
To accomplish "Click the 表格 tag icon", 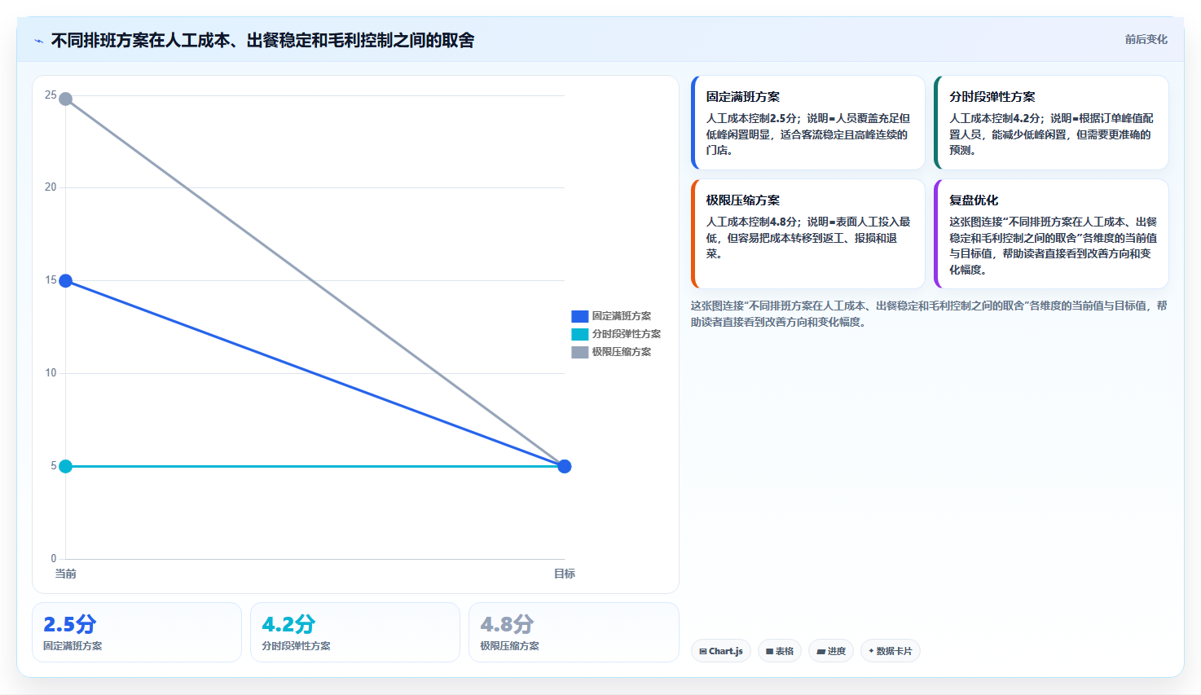I will (769, 652).
